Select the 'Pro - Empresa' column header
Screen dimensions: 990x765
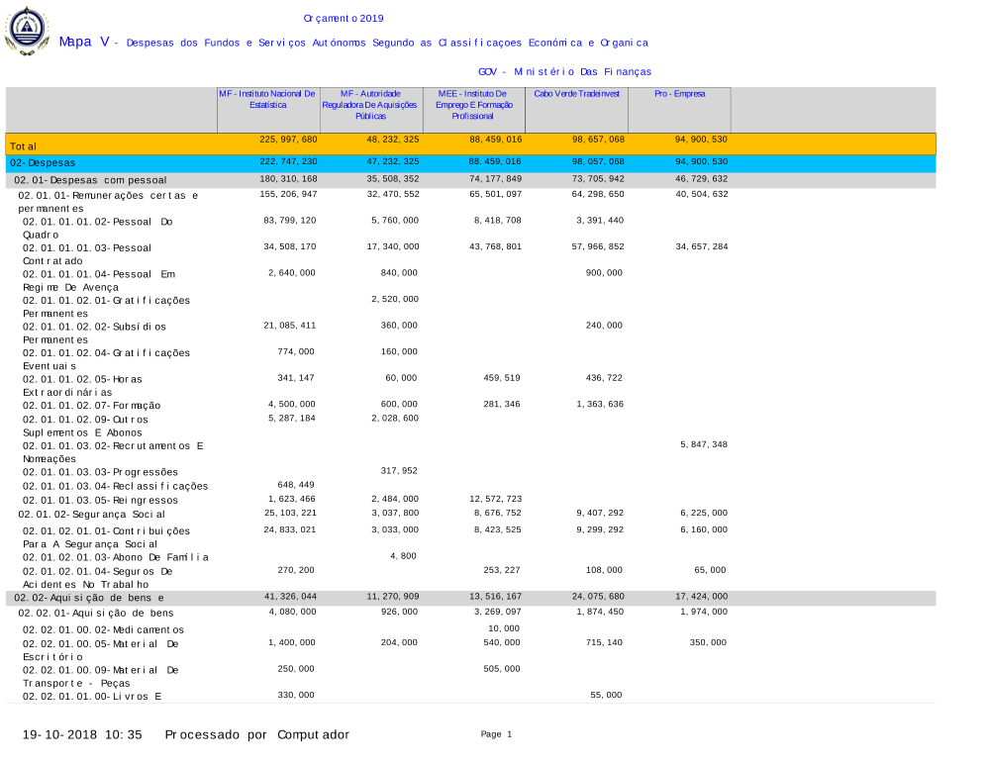pos(680,93)
